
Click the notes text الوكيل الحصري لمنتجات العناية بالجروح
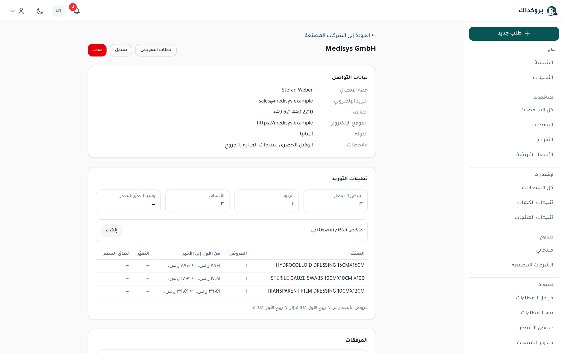[269, 145]
